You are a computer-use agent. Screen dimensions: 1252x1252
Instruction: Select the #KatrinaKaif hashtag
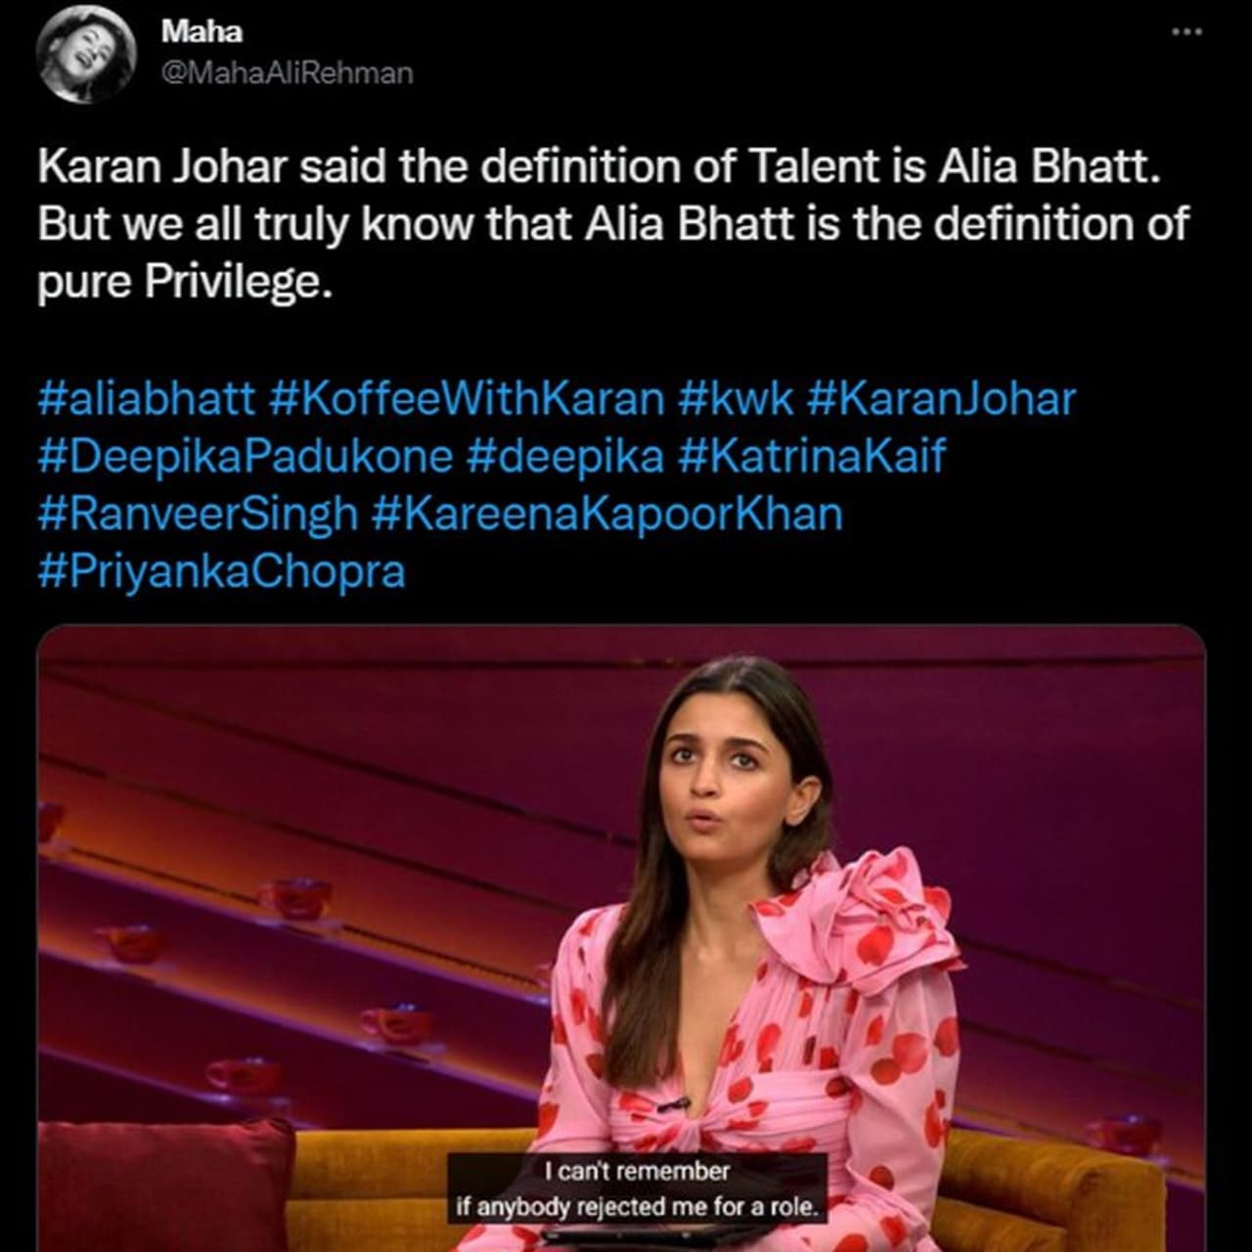click(x=811, y=457)
